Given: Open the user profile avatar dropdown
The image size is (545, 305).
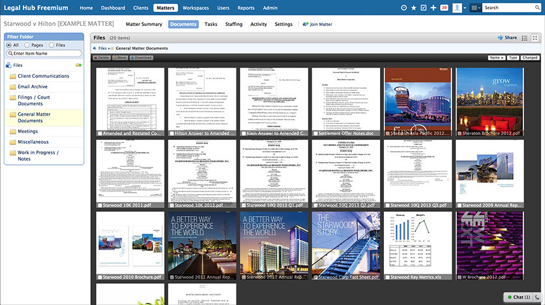Looking at the screenshot, I should pyautogui.click(x=459, y=8).
